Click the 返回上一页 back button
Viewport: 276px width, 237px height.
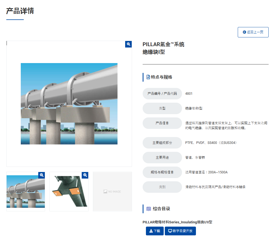click(253, 32)
